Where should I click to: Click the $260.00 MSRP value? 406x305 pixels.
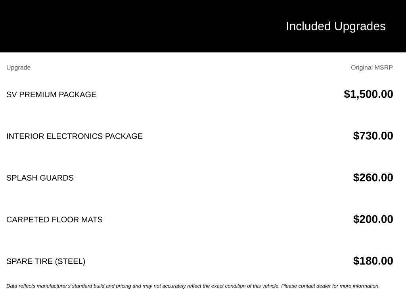click(373, 178)
